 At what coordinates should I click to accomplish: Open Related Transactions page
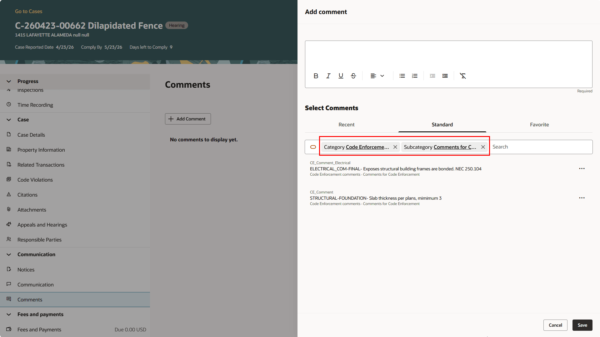[75, 165]
